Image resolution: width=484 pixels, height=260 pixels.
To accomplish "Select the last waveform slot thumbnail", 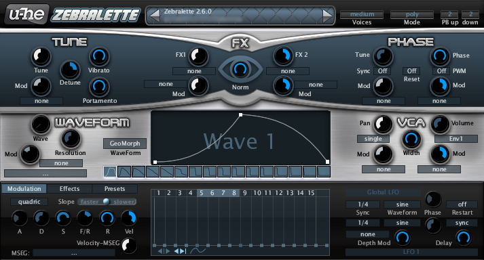I will click(x=324, y=171).
